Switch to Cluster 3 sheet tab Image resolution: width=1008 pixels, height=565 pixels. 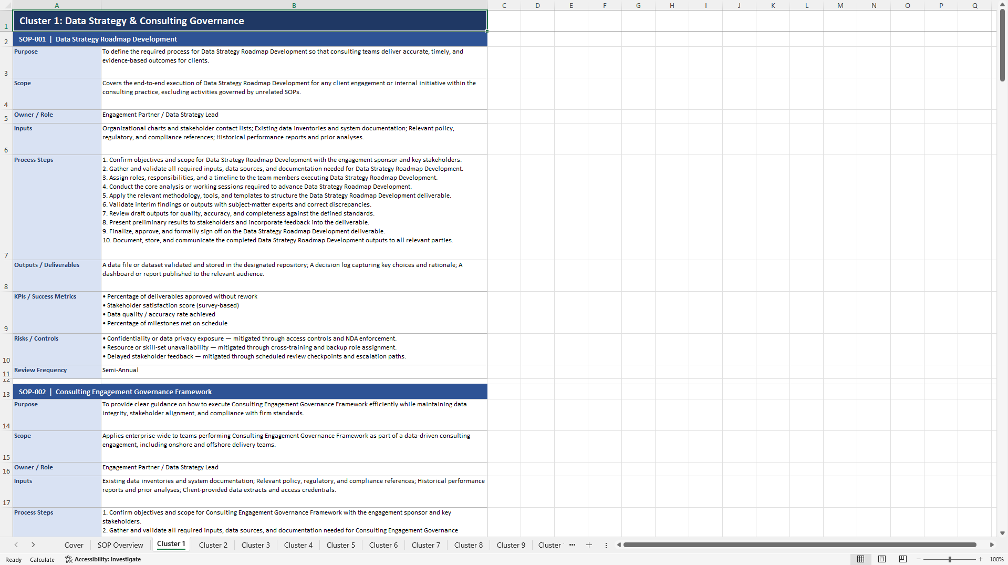[x=256, y=545]
